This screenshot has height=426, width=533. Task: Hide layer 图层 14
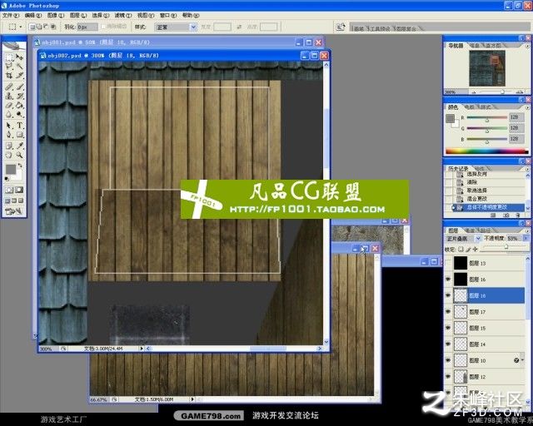(448, 344)
